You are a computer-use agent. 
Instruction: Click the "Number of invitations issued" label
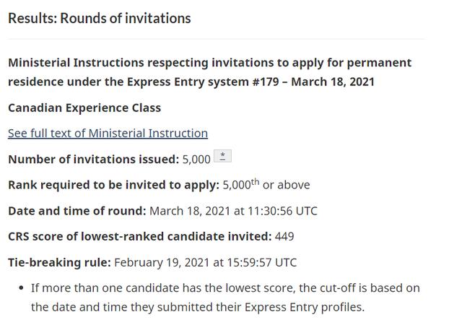93,159
